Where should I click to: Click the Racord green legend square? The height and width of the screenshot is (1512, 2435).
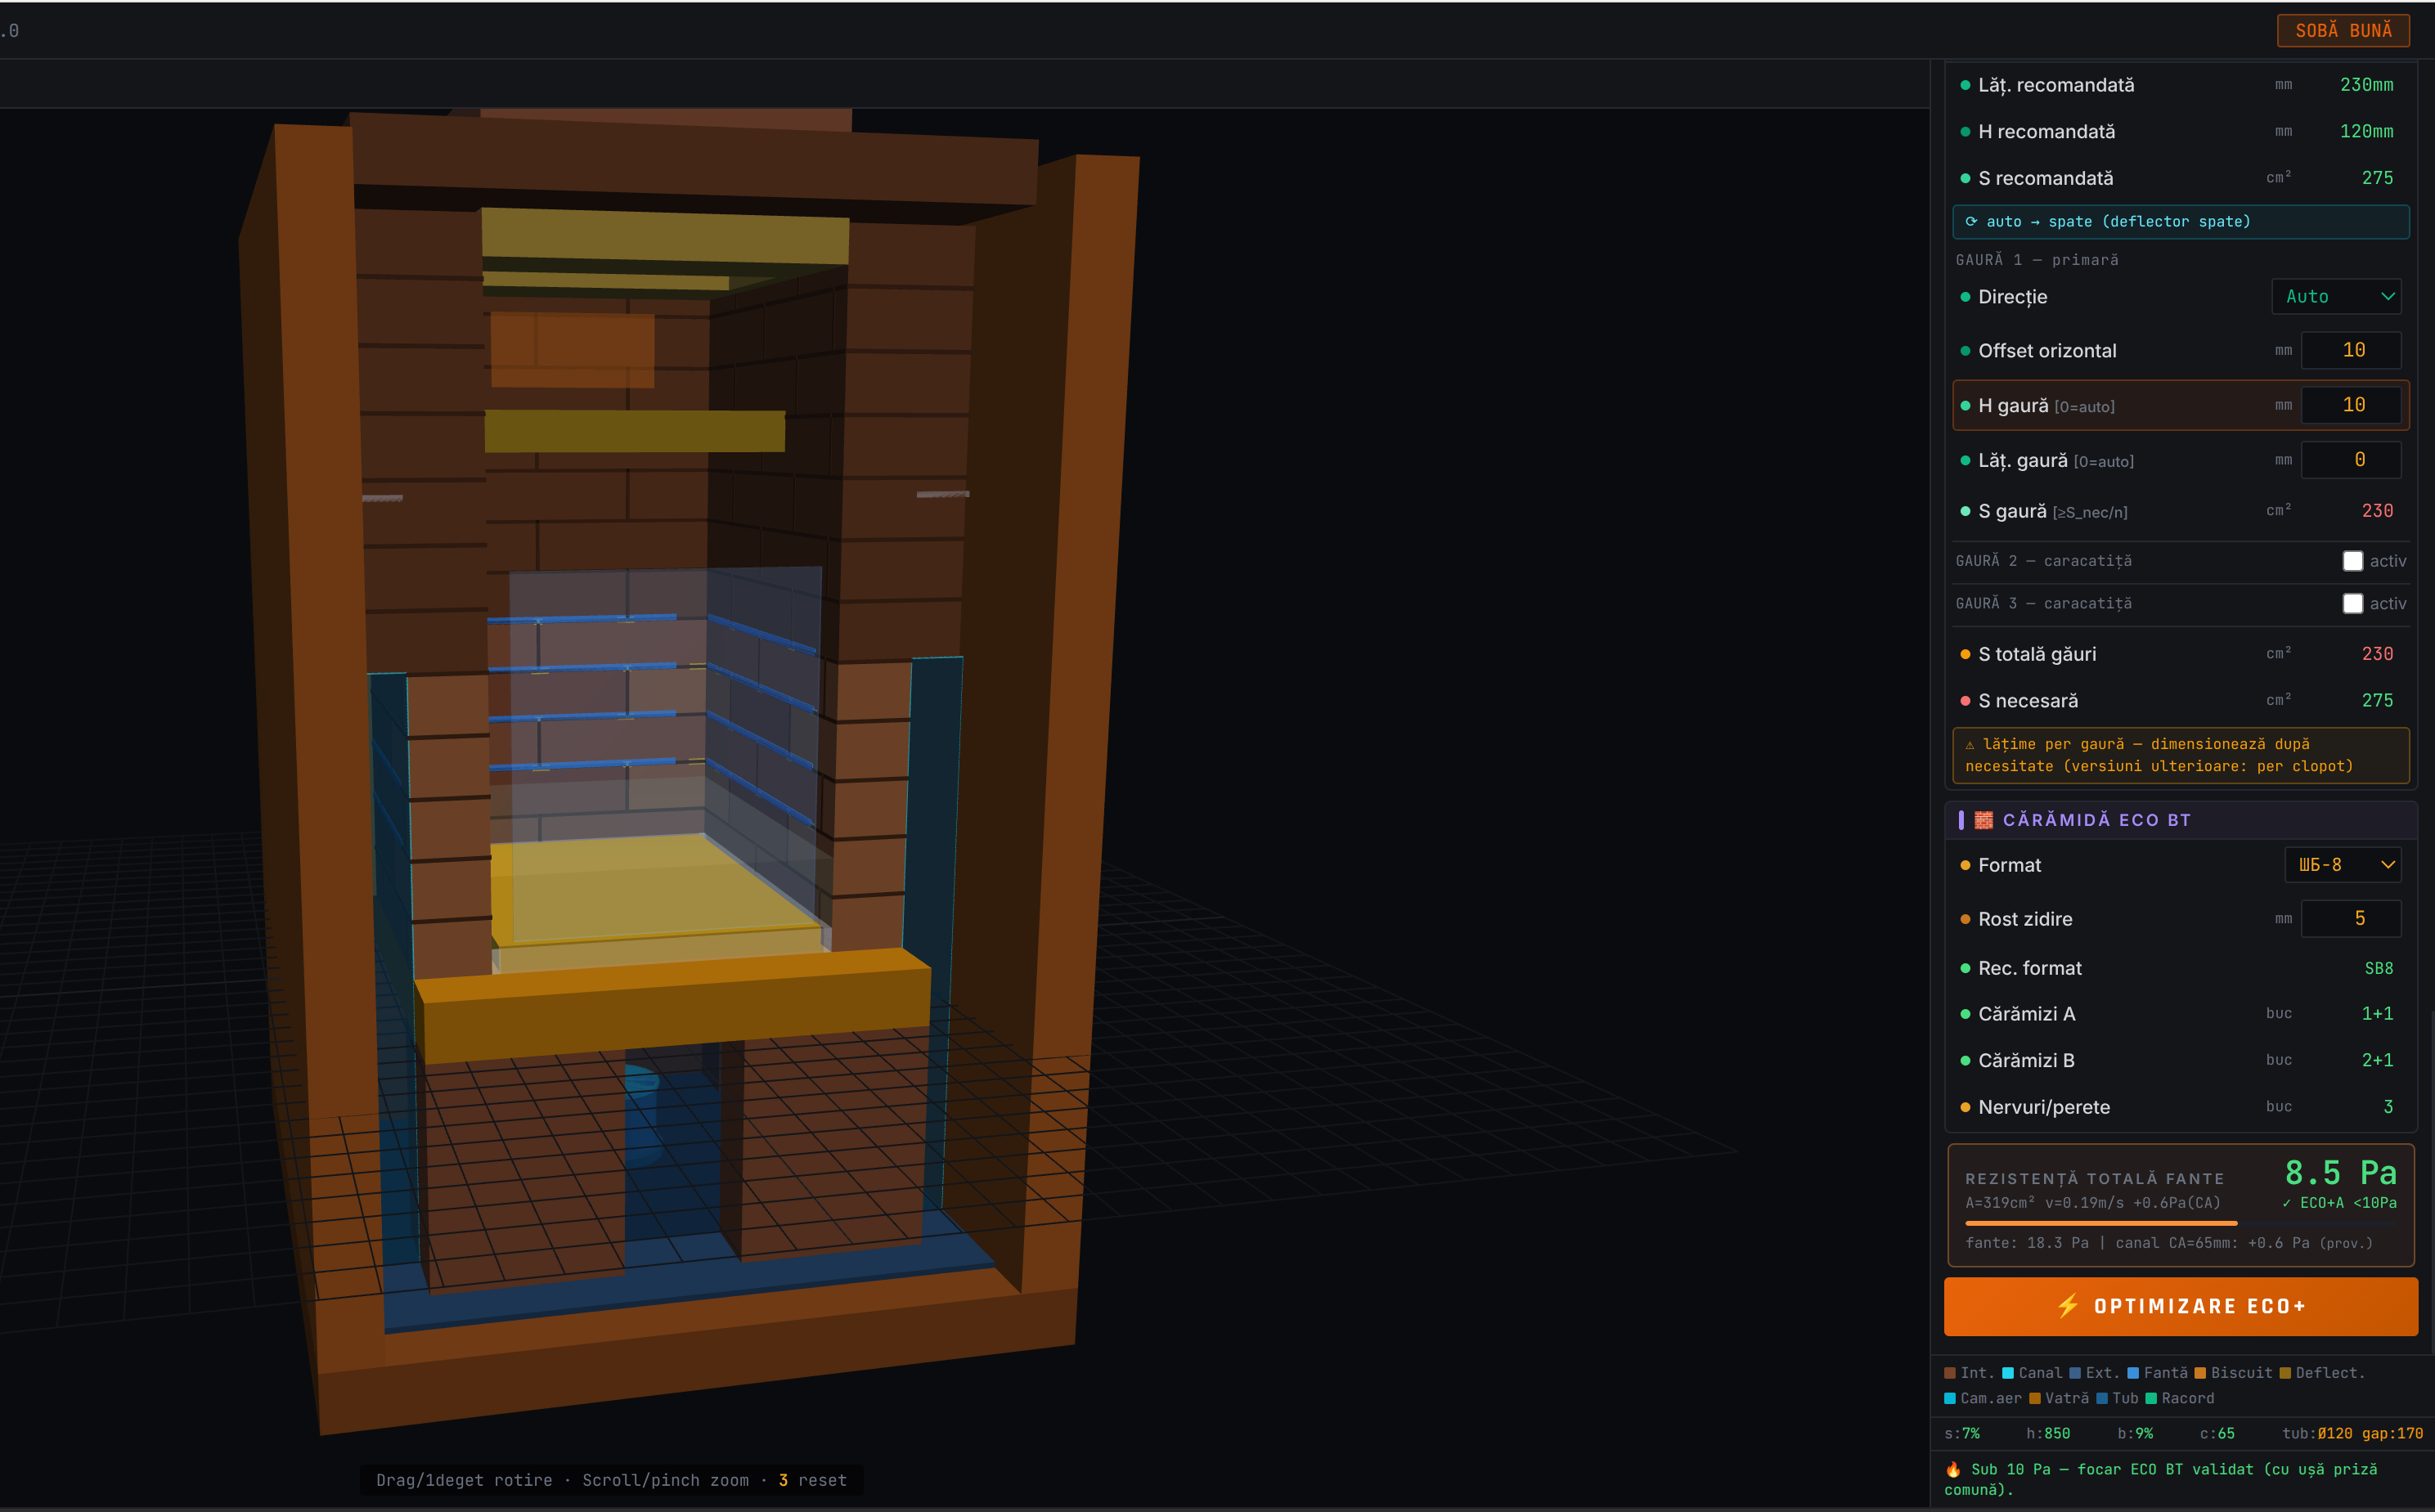click(x=2151, y=1398)
